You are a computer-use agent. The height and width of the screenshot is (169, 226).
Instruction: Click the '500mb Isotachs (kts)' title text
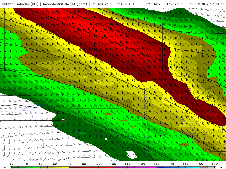20,4
